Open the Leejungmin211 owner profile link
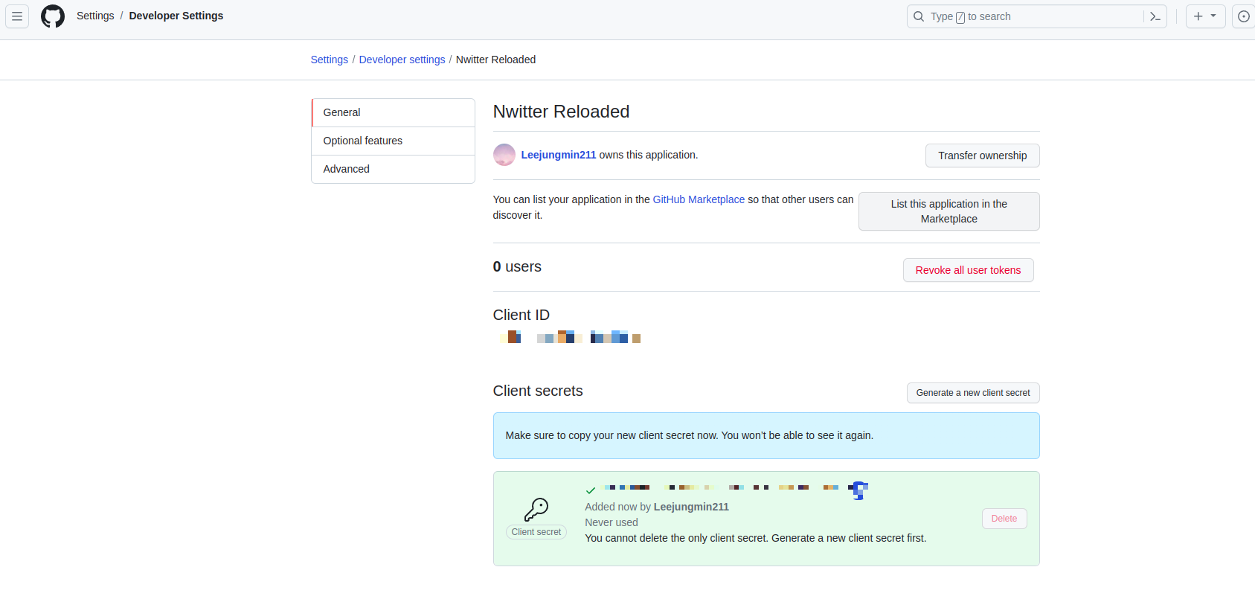Viewport: 1255px width, 599px height. (x=559, y=155)
